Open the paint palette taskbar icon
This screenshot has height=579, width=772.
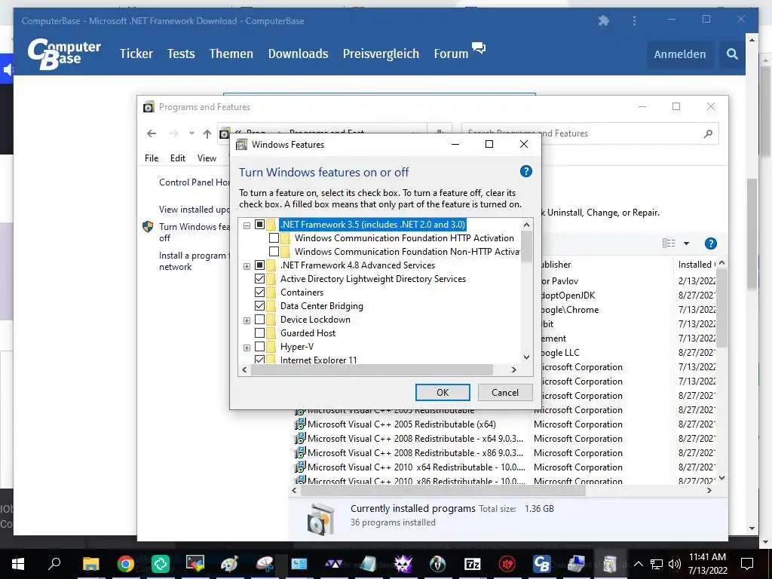coord(229,563)
